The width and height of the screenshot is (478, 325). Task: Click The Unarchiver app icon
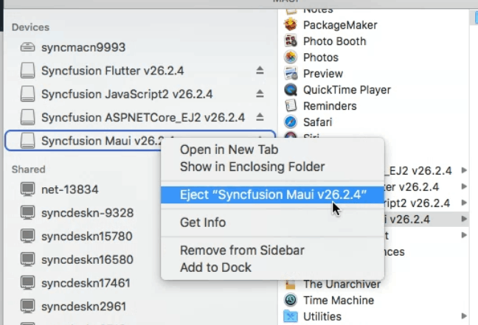(291, 284)
